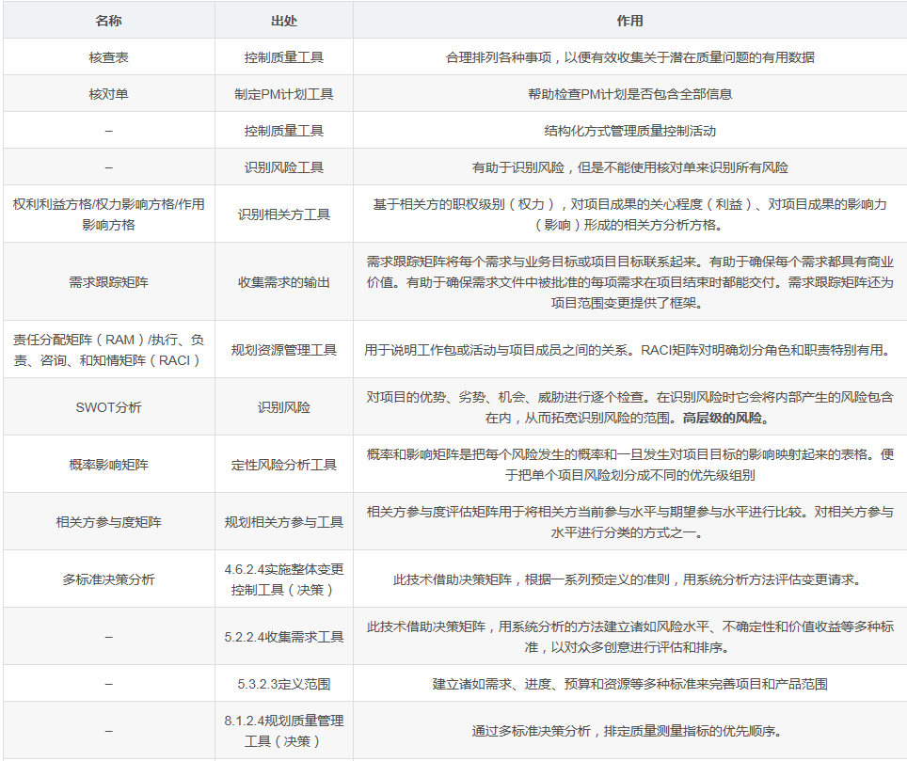This screenshot has width=907, height=761.
Task: Click the bold 高层级的风险 text
Action: pyautogui.click(x=726, y=418)
